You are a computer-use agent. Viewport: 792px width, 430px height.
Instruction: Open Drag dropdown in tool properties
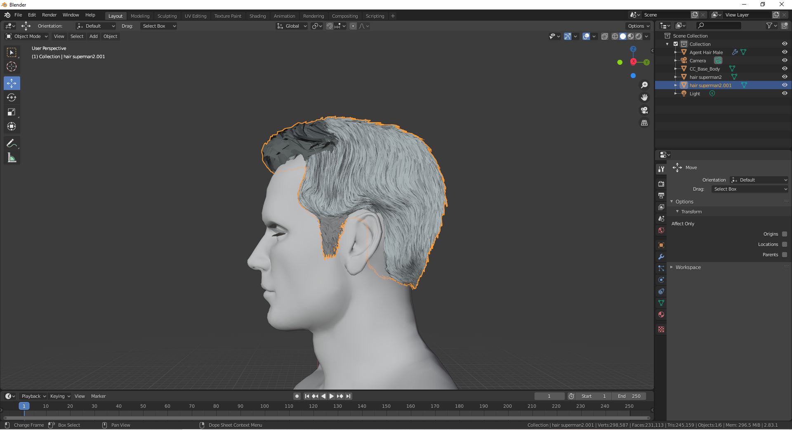click(750, 189)
